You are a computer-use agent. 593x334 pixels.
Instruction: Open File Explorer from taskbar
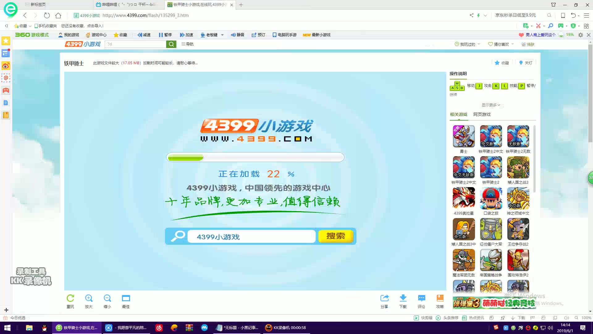pyautogui.click(x=29, y=328)
